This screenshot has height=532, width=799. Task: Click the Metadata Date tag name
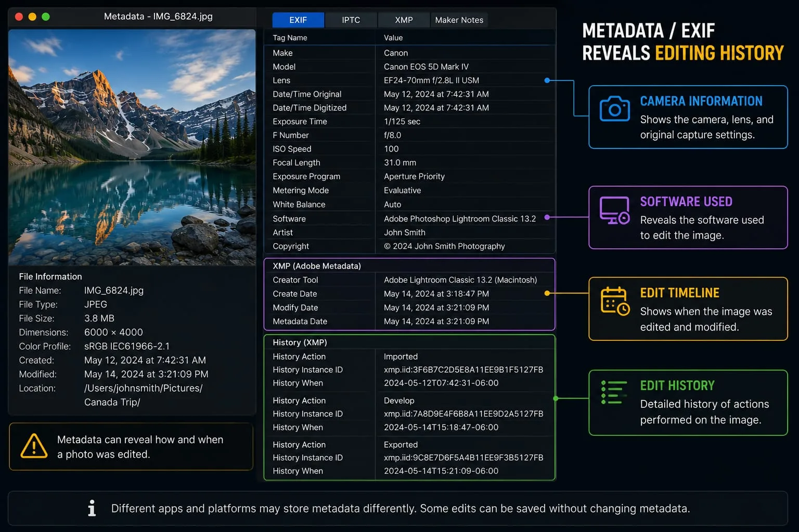pyautogui.click(x=300, y=322)
